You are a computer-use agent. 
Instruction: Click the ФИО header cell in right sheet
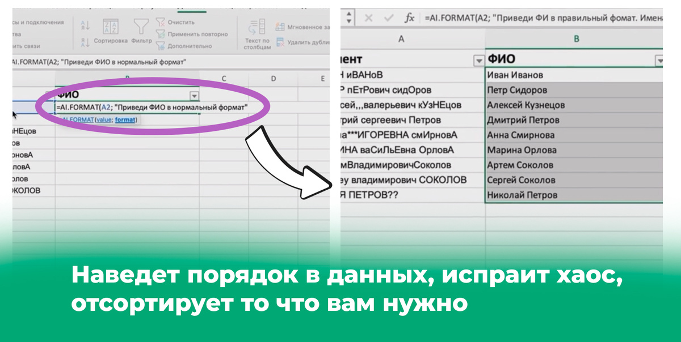[x=574, y=59]
